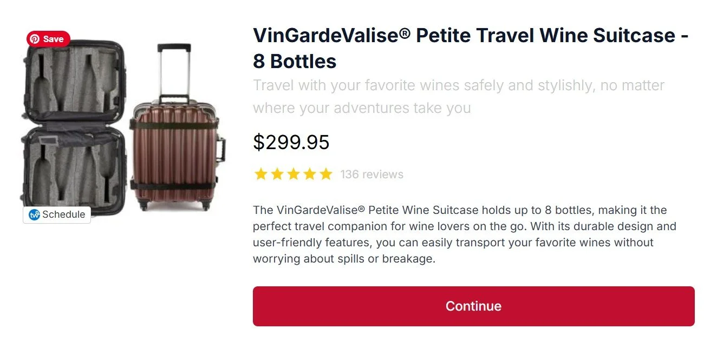Open the 136 reviews link
The height and width of the screenshot is (349, 717).
[371, 174]
